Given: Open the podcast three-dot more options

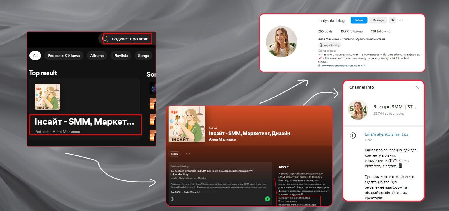Looking at the screenshot, I should pos(188,154).
